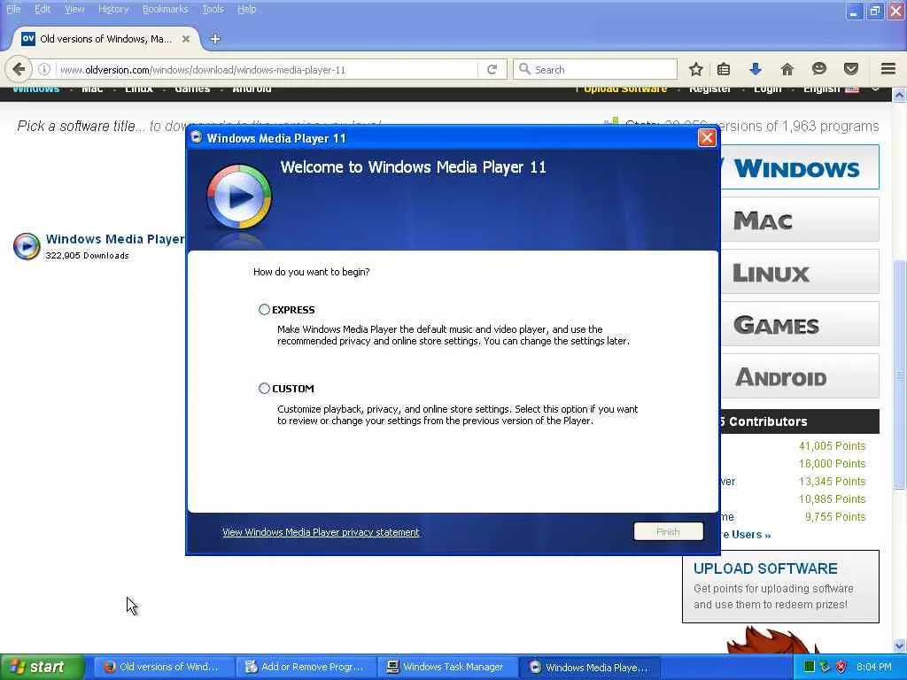Viewport: 907px width, 680px height.
Task: Click the WINDOWS category banner
Action: pyautogui.click(x=800, y=167)
